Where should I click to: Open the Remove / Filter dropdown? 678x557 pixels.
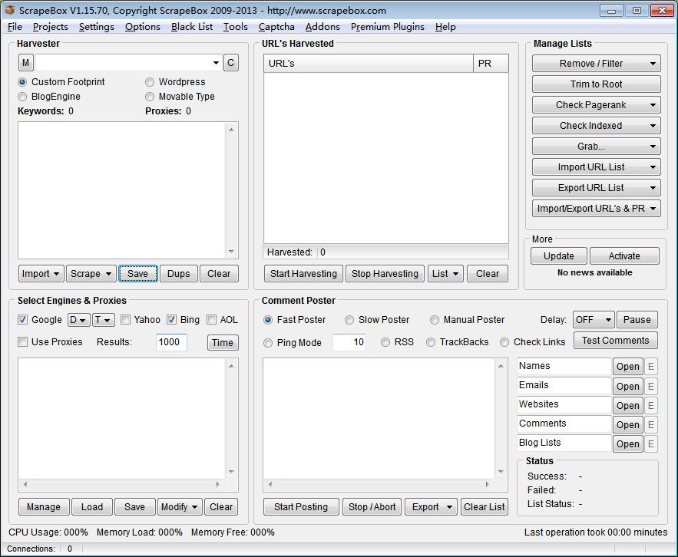click(x=597, y=64)
